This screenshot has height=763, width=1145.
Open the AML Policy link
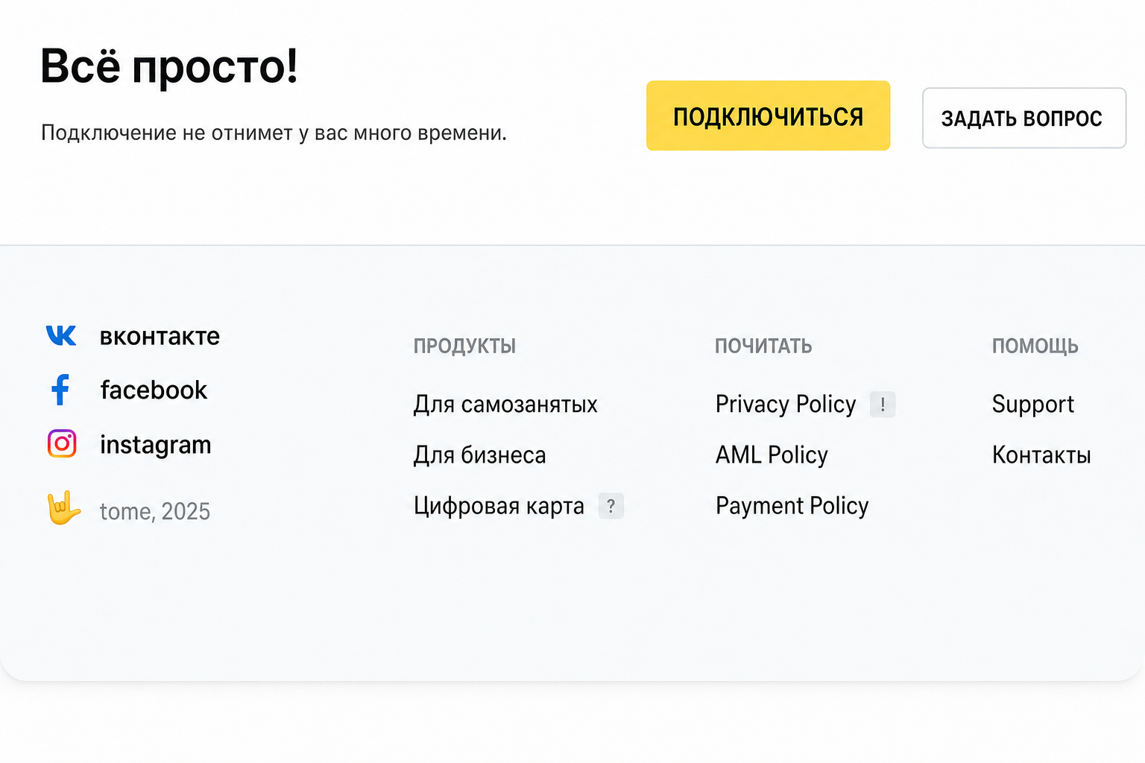(x=772, y=455)
